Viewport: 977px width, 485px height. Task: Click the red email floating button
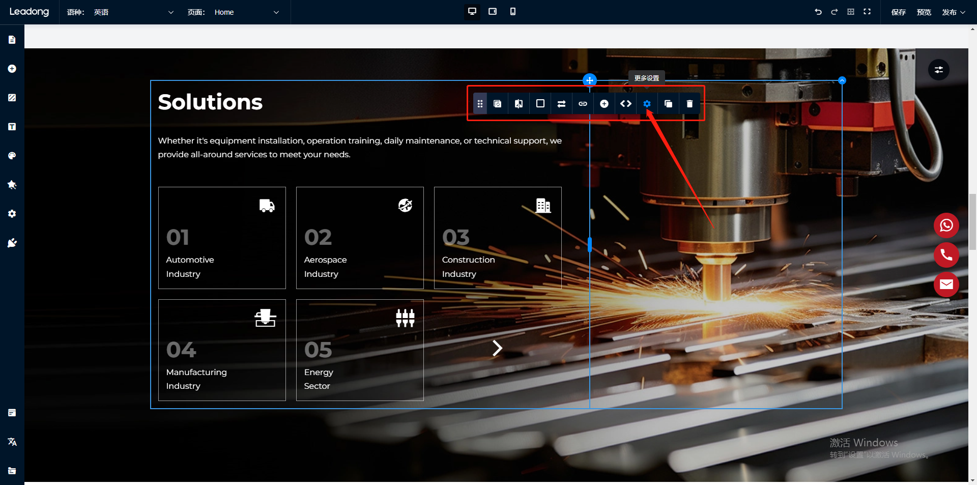coord(946,284)
